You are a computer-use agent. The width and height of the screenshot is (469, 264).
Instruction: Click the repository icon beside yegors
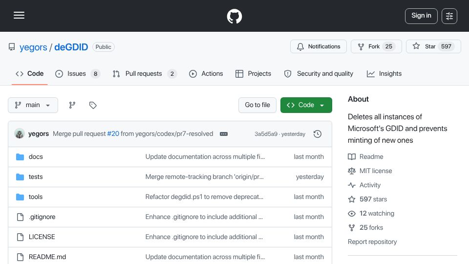click(x=12, y=47)
